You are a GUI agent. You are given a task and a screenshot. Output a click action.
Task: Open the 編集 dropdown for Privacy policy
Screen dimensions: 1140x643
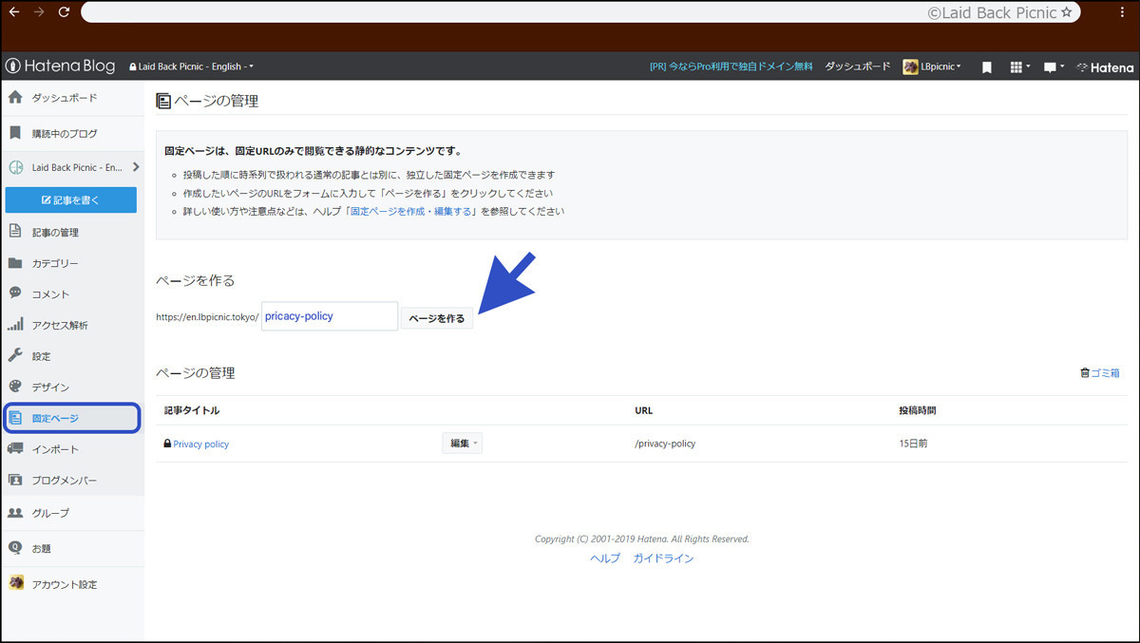(x=462, y=443)
